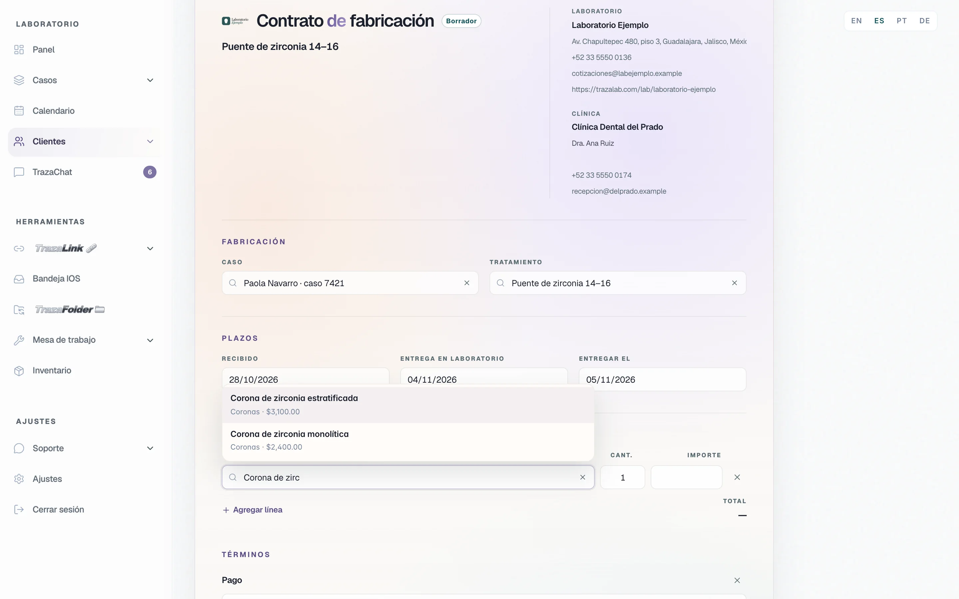Open the Panel dashboard icon
This screenshot has height=599, width=959.
19,50
